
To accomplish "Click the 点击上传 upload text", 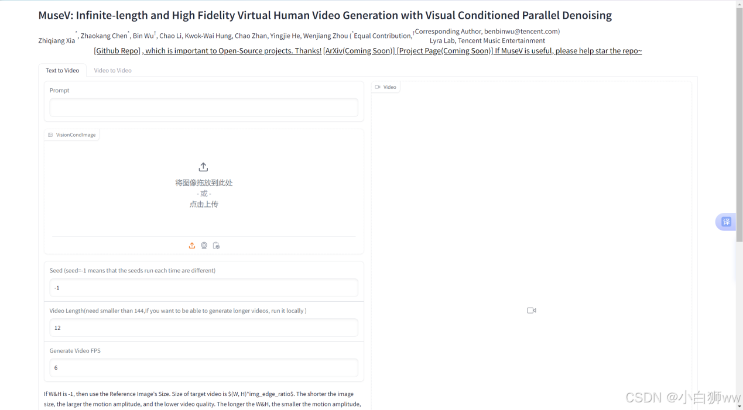I will click(204, 204).
